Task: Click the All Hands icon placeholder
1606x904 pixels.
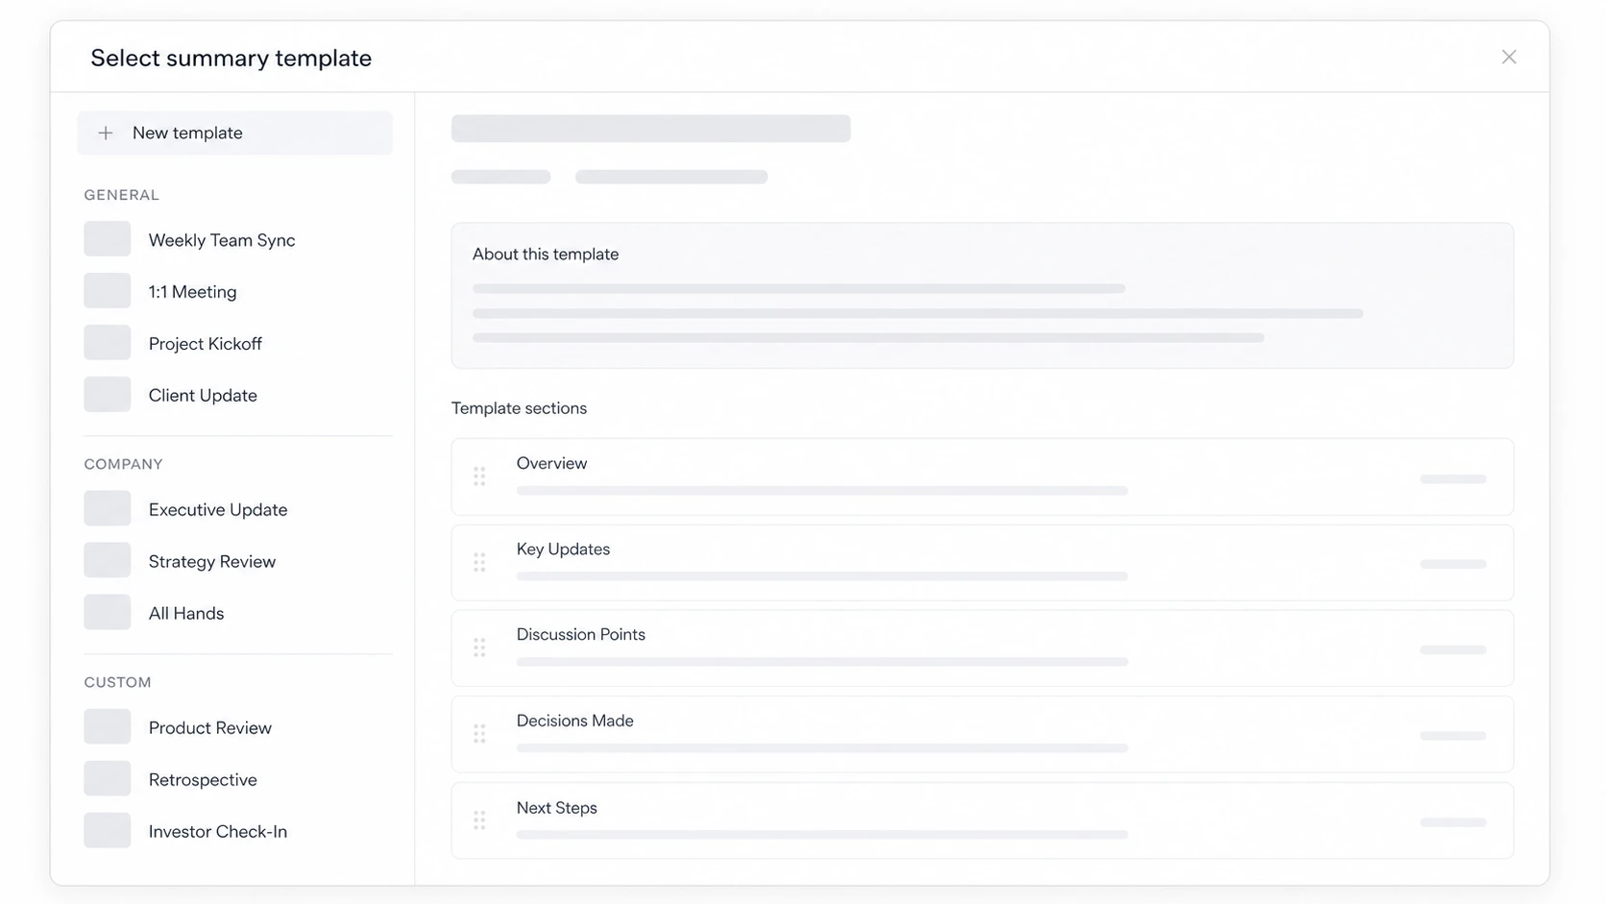Action: point(107,613)
